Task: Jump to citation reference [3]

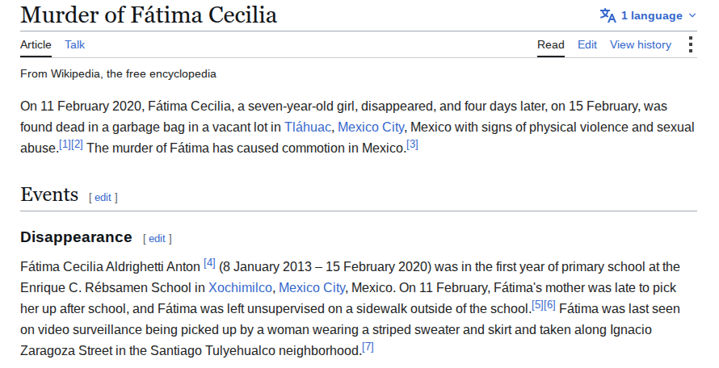Action: coord(412,144)
